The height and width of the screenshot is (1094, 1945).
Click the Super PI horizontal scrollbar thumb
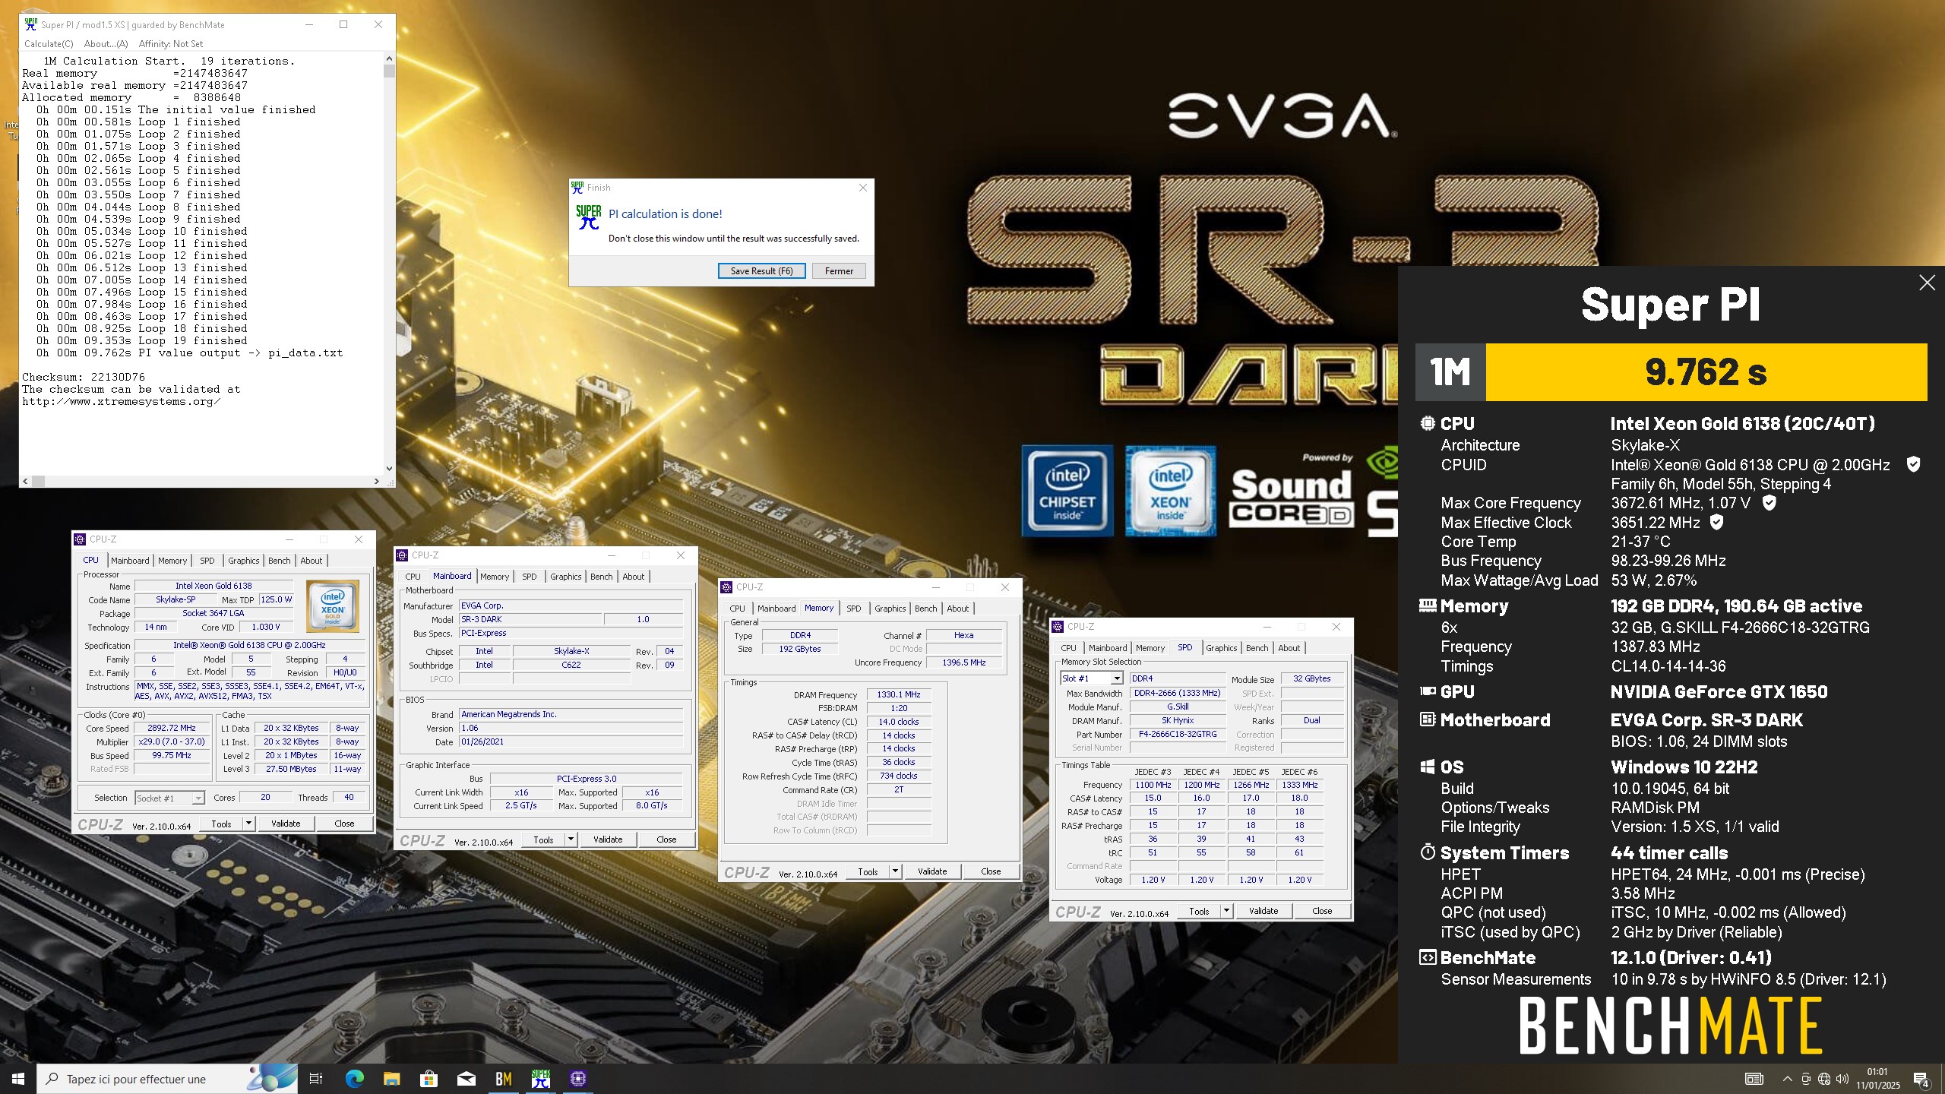tap(38, 481)
